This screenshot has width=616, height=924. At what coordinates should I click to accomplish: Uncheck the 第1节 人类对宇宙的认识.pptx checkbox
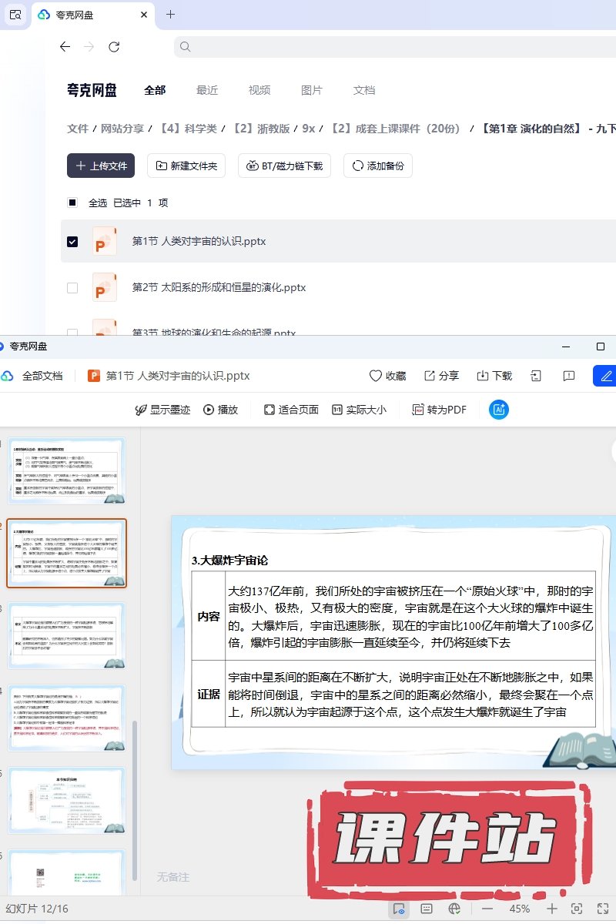pyautogui.click(x=72, y=242)
